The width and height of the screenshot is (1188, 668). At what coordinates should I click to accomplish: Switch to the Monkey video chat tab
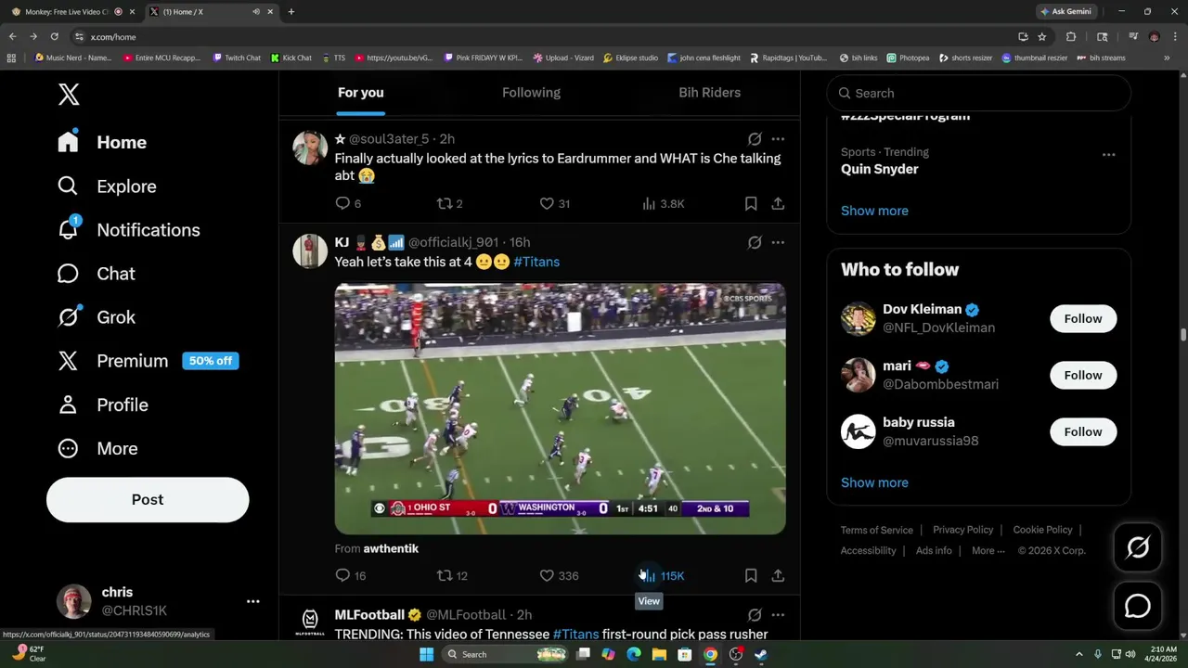click(x=71, y=11)
